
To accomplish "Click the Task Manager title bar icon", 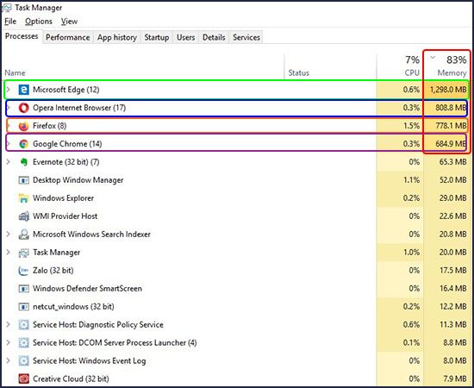I will (7, 8).
